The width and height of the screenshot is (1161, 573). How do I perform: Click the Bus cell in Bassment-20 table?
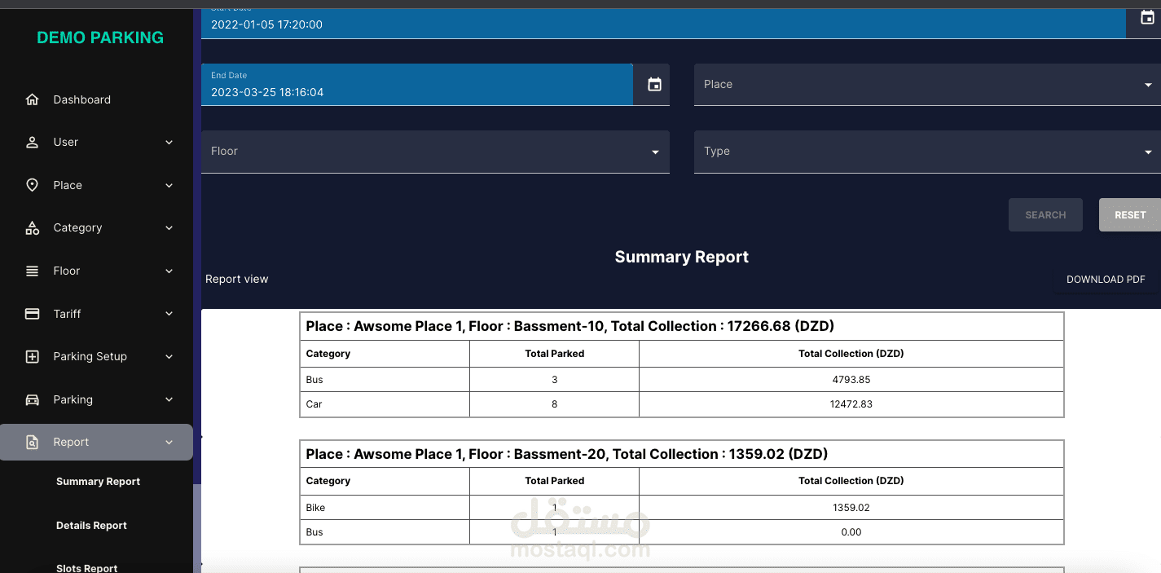pos(385,532)
